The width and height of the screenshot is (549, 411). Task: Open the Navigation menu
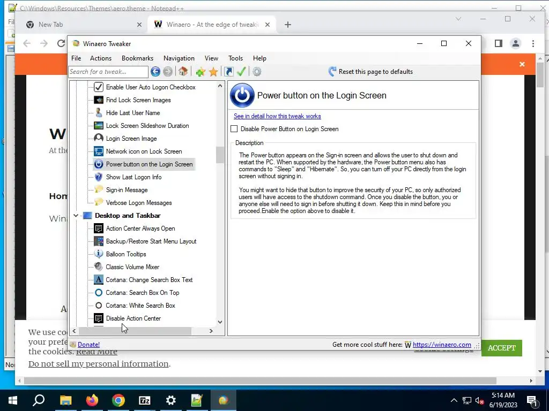(x=179, y=58)
